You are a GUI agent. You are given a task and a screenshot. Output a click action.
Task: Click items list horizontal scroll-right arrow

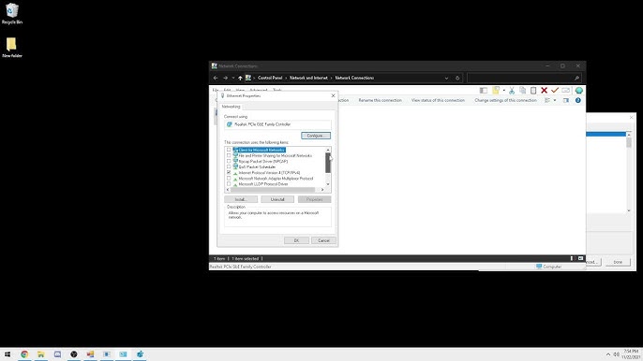pyautogui.click(x=322, y=190)
